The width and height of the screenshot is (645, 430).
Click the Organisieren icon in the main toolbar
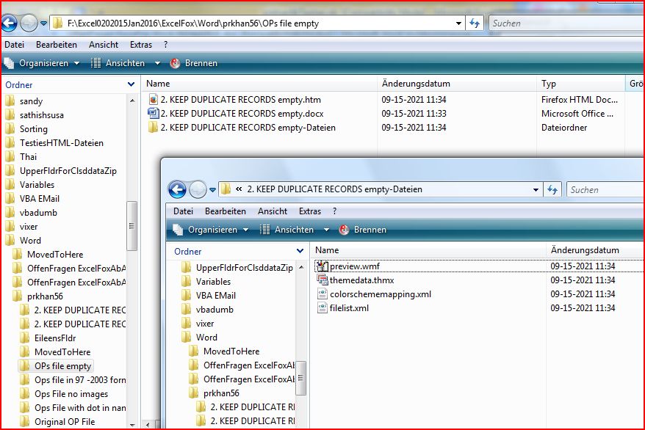tap(9, 63)
